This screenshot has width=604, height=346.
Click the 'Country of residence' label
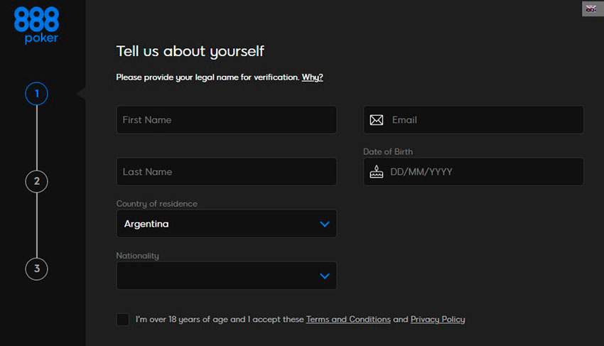click(157, 204)
